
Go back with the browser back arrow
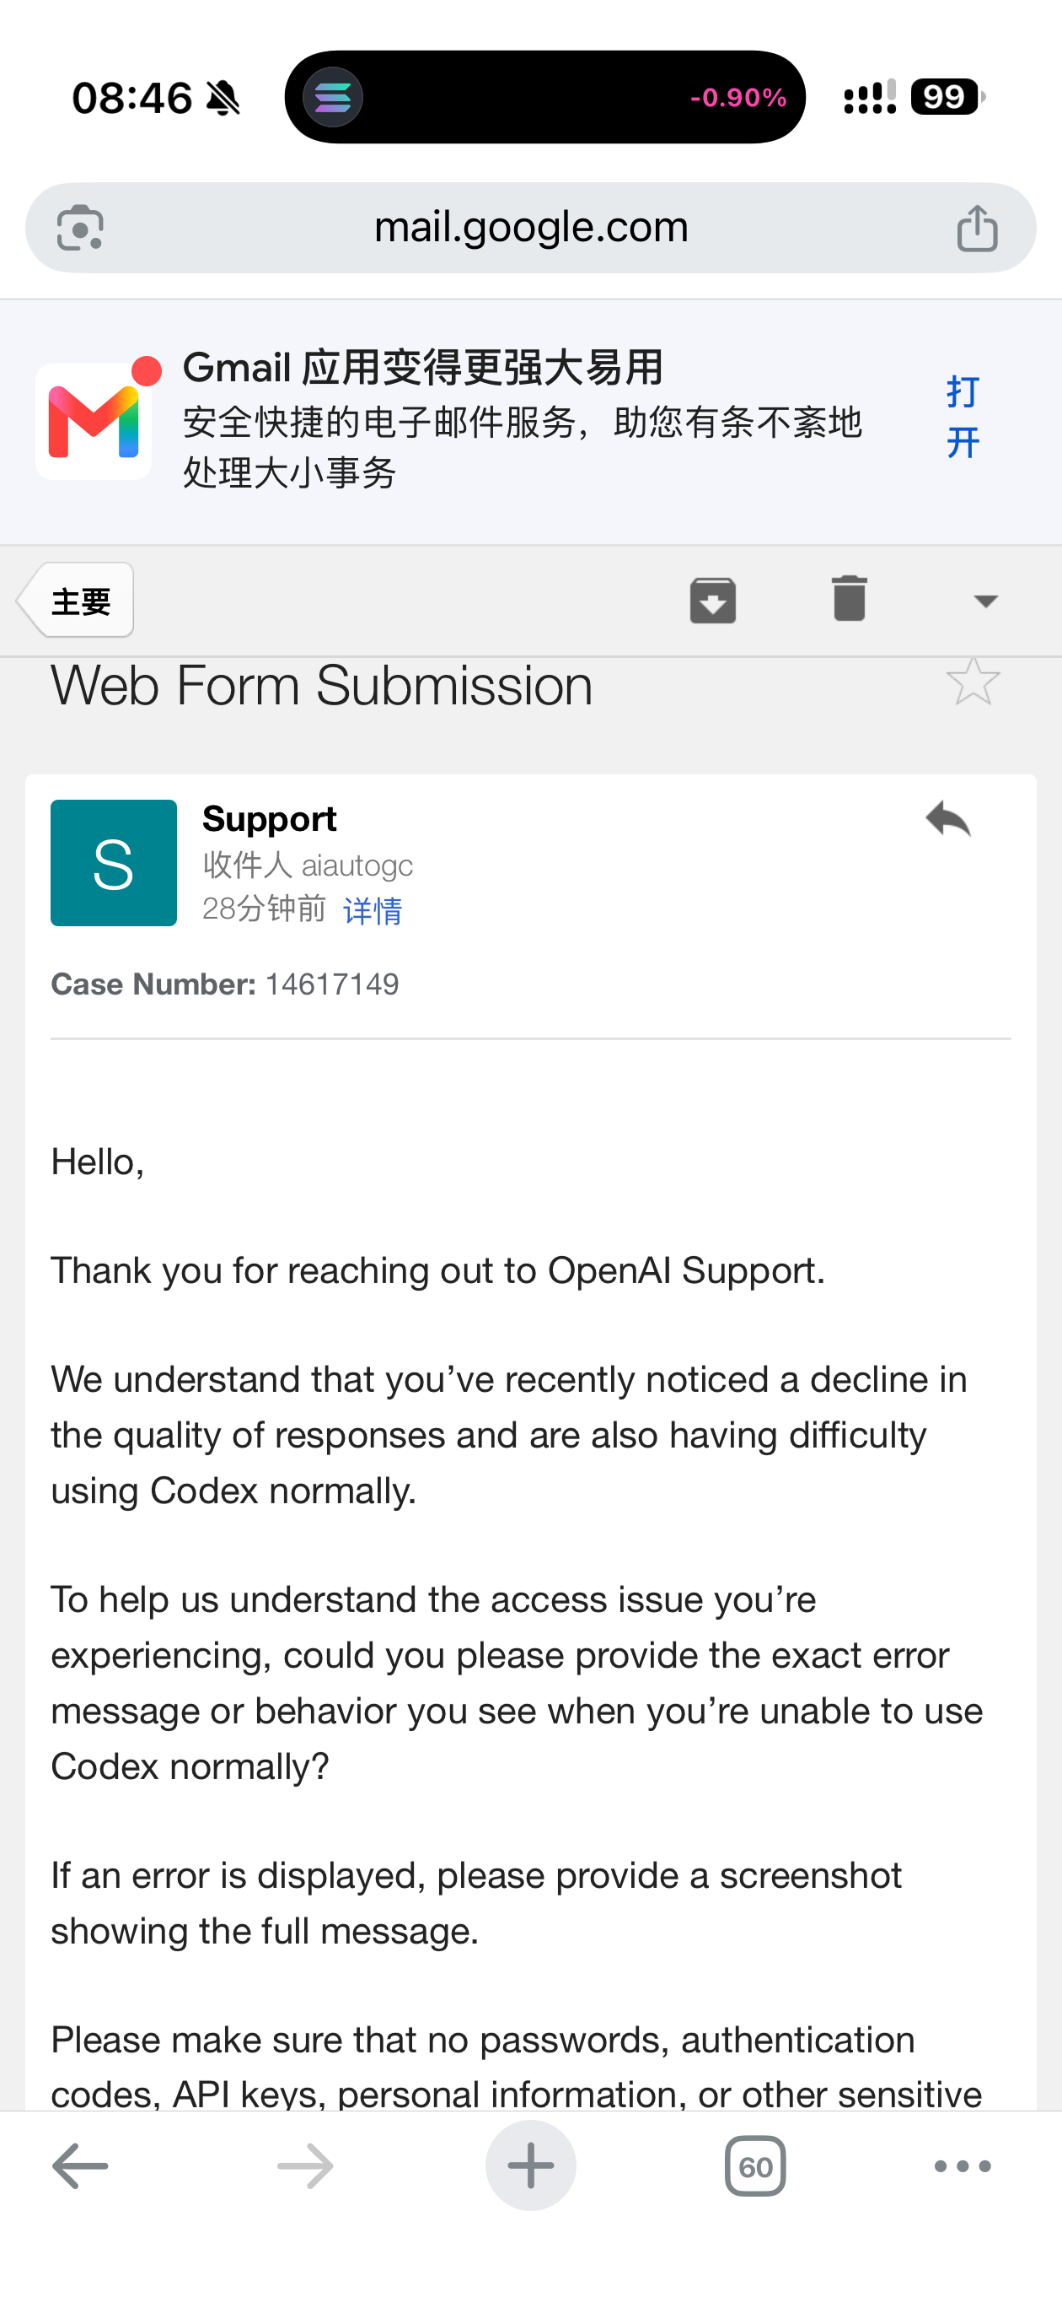pyautogui.click(x=80, y=2165)
